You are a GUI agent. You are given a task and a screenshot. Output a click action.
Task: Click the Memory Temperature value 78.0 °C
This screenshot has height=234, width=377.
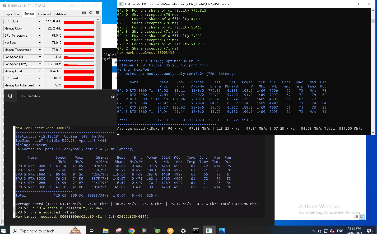pyautogui.click(x=53, y=50)
